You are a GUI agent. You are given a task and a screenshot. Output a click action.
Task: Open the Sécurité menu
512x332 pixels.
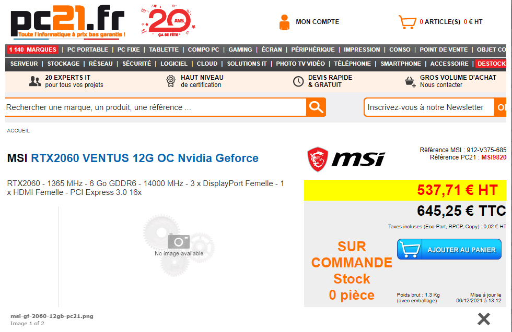136,64
